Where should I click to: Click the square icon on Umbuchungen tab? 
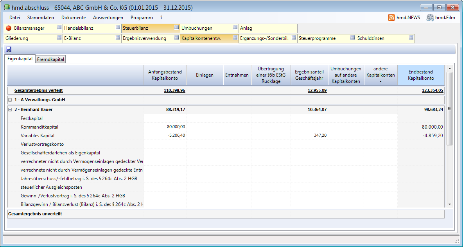(235, 28)
